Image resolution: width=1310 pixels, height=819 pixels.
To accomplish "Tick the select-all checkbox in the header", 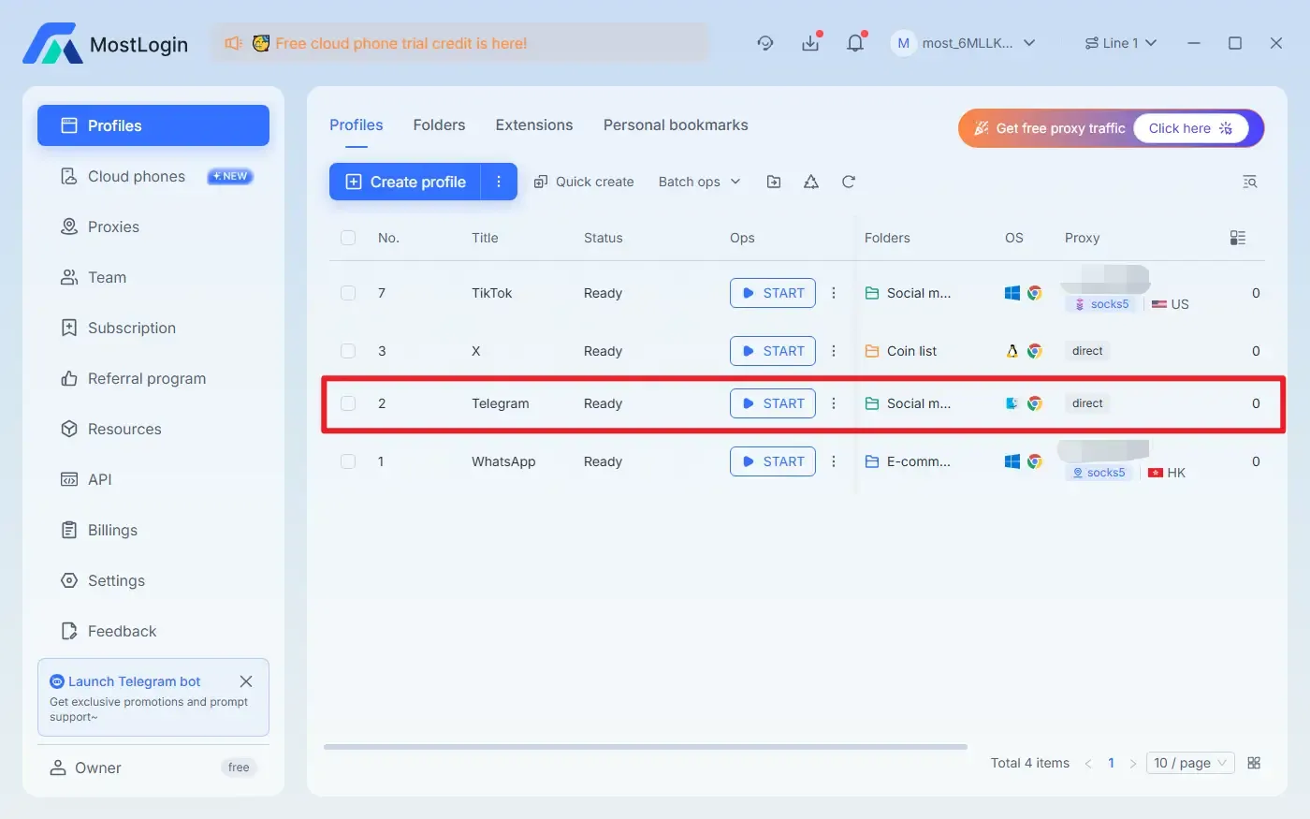I will [348, 238].
